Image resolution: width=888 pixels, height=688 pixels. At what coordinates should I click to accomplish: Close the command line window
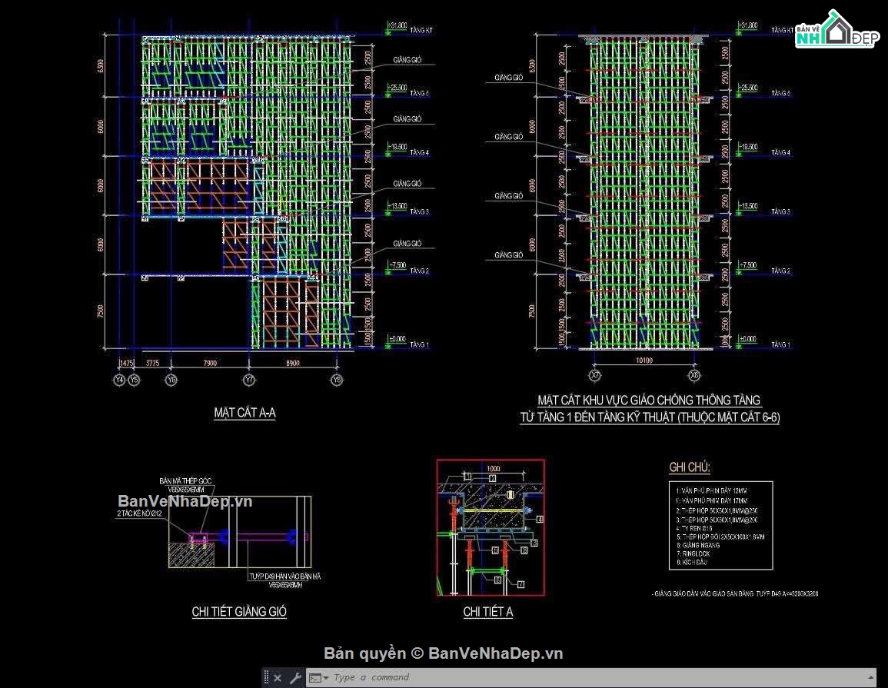tap(278, 677)
